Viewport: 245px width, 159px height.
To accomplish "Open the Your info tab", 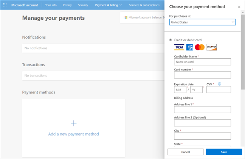I will [x=51, y=5].
